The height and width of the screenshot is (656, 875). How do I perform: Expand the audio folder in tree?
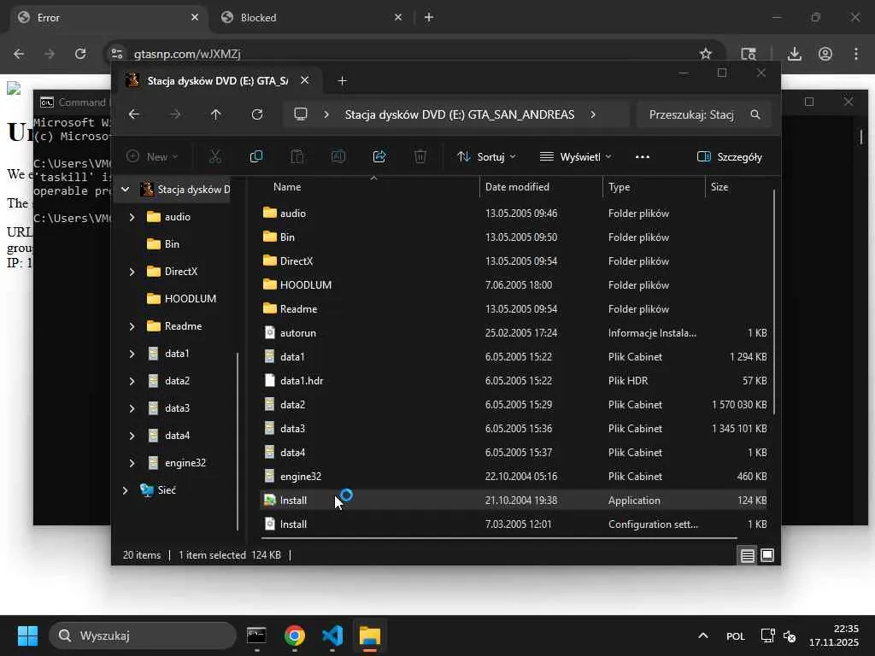click(x=132, y=217)
